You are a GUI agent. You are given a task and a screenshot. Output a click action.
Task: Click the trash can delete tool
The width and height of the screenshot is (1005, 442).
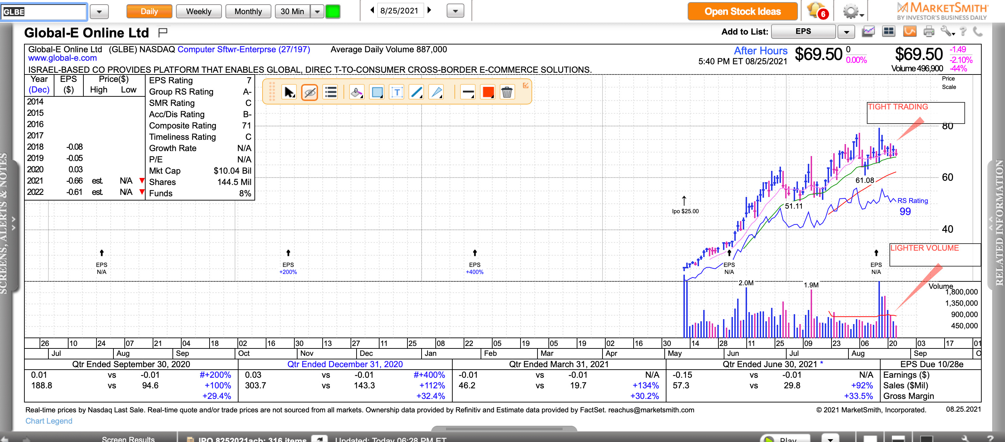coord(507,92)
